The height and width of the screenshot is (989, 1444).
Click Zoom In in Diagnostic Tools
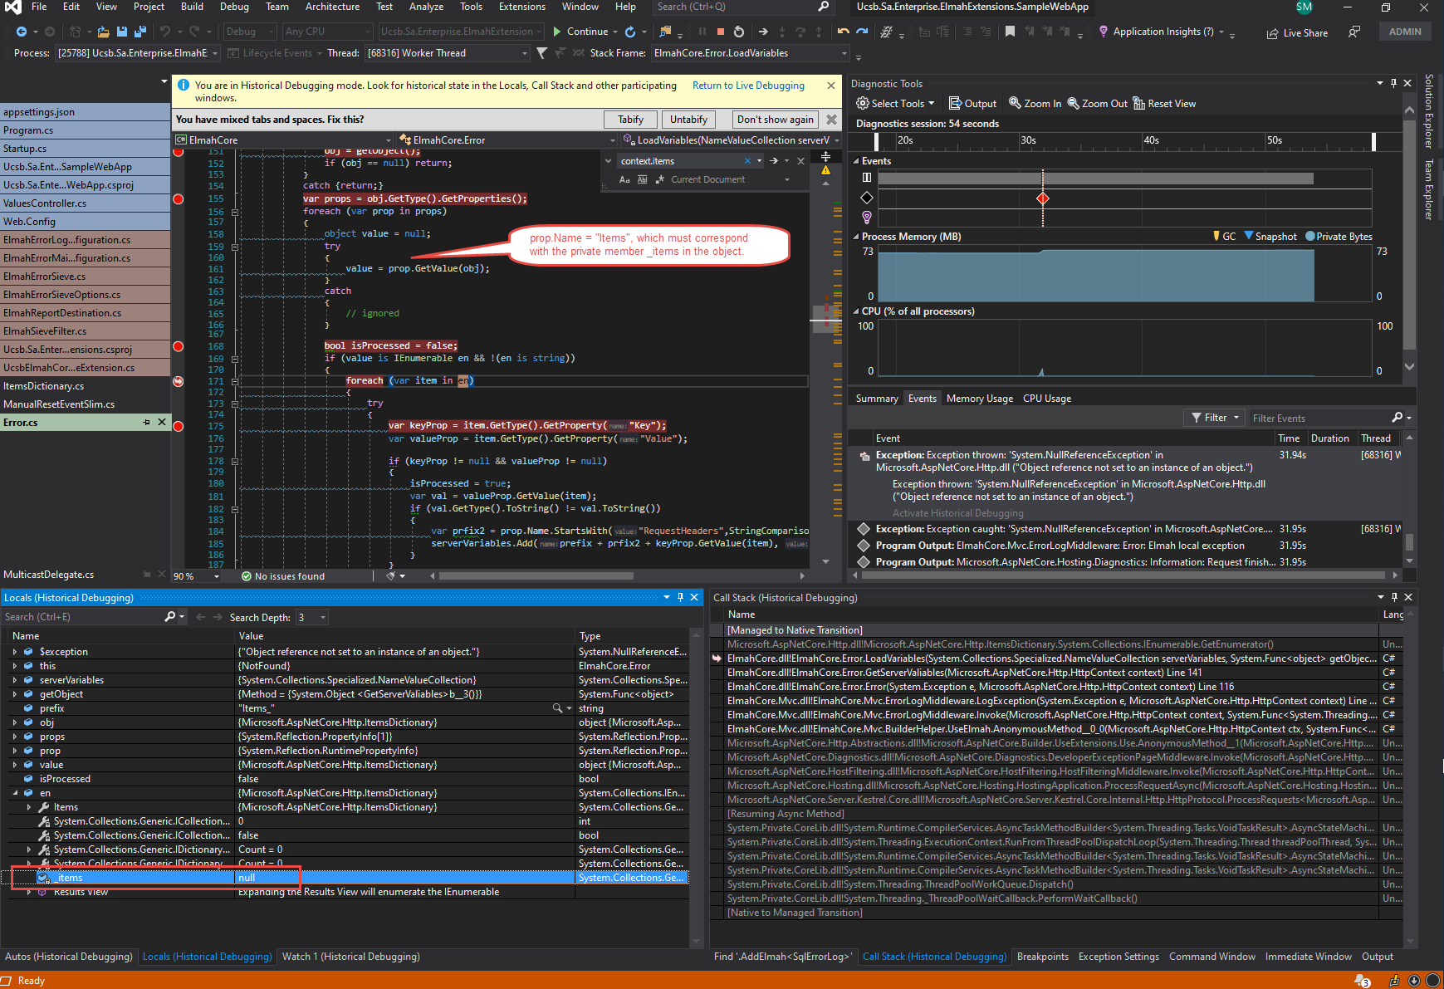(1035, 104)
